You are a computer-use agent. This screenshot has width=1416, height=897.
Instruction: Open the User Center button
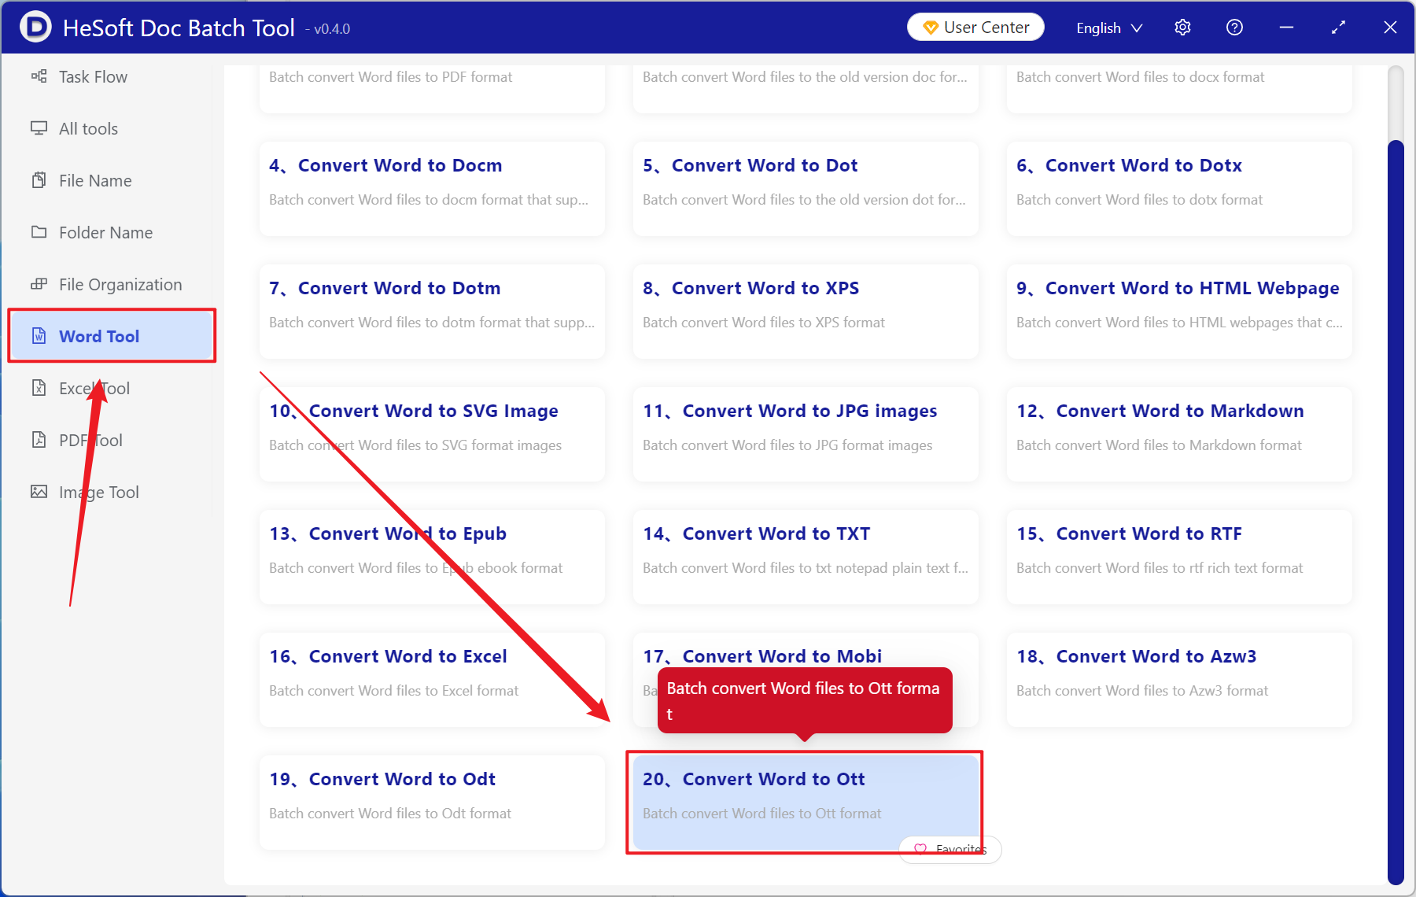[x=975, y=28]
